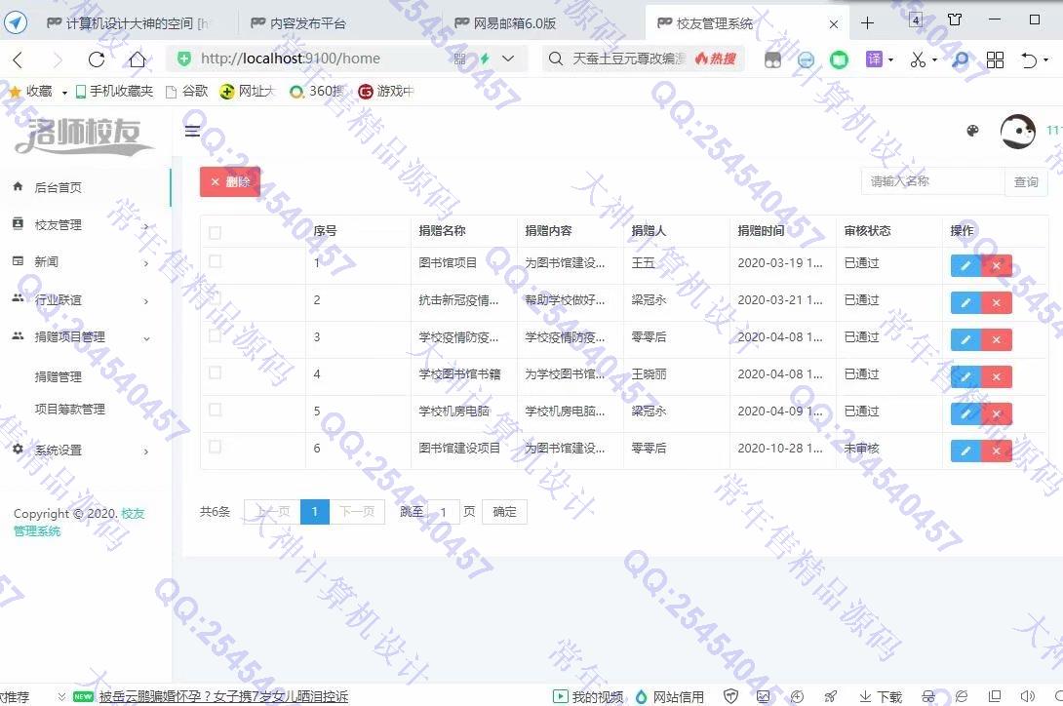Edit row 2 抗击新冠疫情 with pencil icon
The image size is (1063, 706).
click(966, 302)
